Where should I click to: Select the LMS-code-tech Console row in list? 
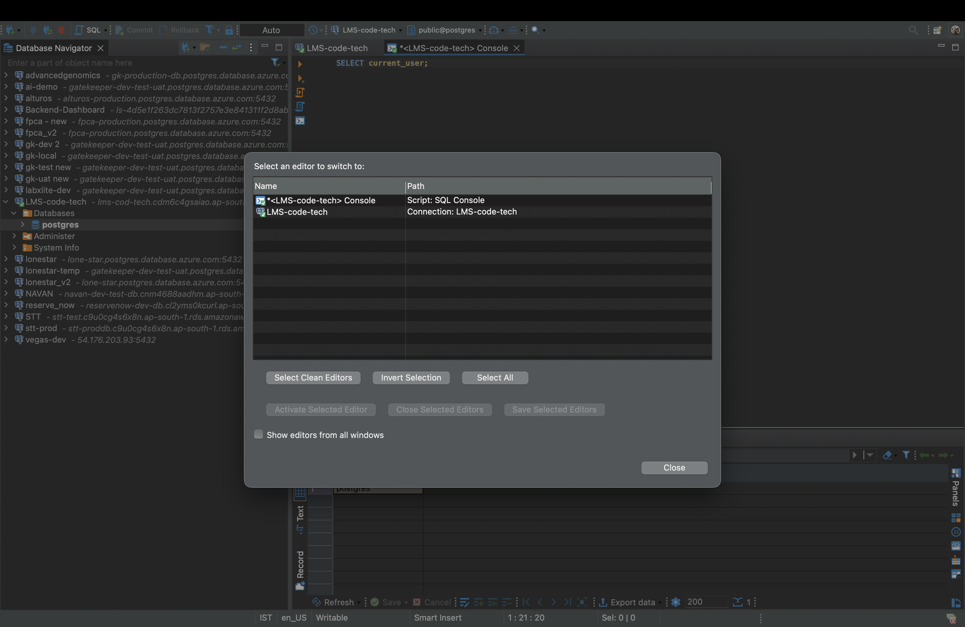coord(321,200)
